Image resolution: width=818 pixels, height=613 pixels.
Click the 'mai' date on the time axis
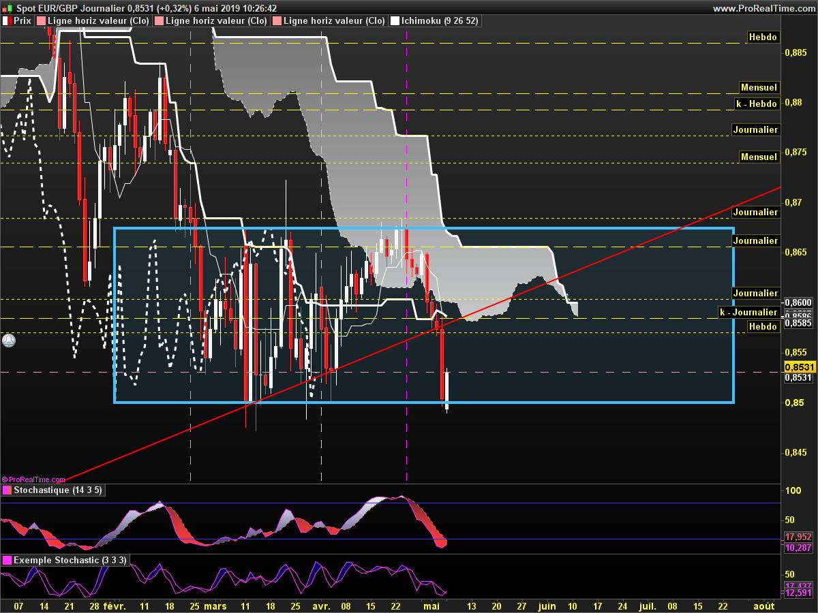point(431,605)
